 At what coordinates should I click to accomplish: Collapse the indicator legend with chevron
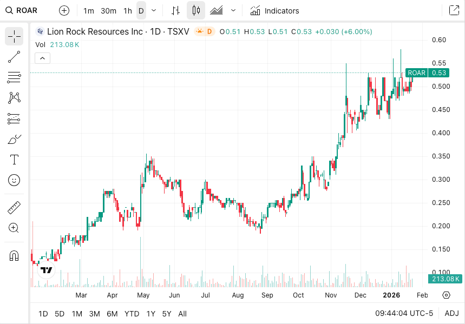point(42,58)
